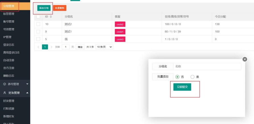Tick the checkbox for row ID 5
Viewport: 254px width, 124px height.
click(x=38, y=39)
